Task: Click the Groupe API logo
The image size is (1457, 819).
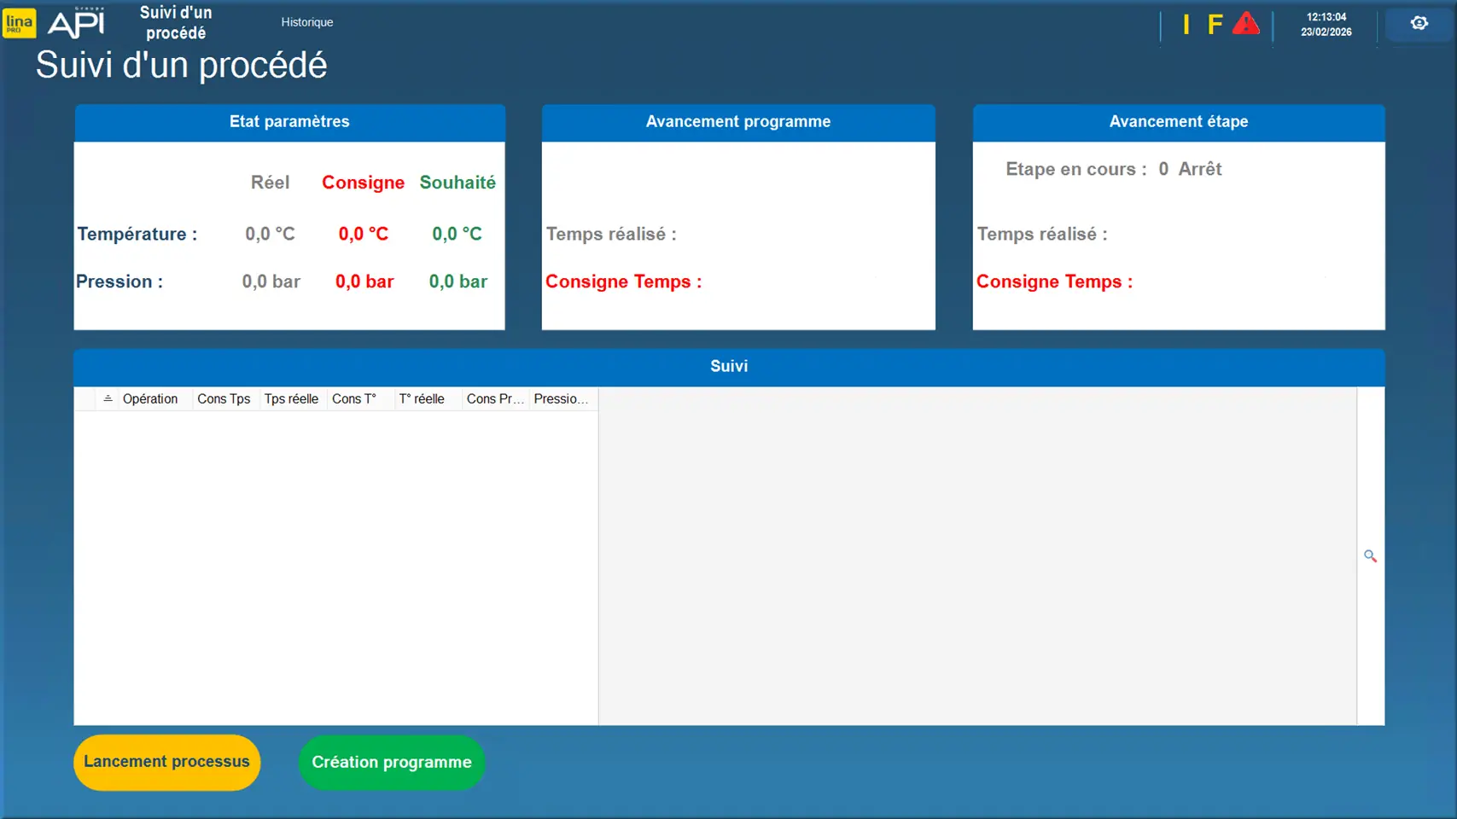Action: click(77, 23)
